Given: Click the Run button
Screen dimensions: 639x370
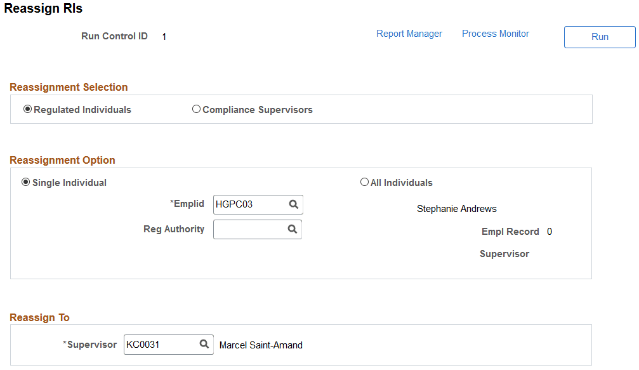Looking at the screenshot, I should tap(600, 37).
